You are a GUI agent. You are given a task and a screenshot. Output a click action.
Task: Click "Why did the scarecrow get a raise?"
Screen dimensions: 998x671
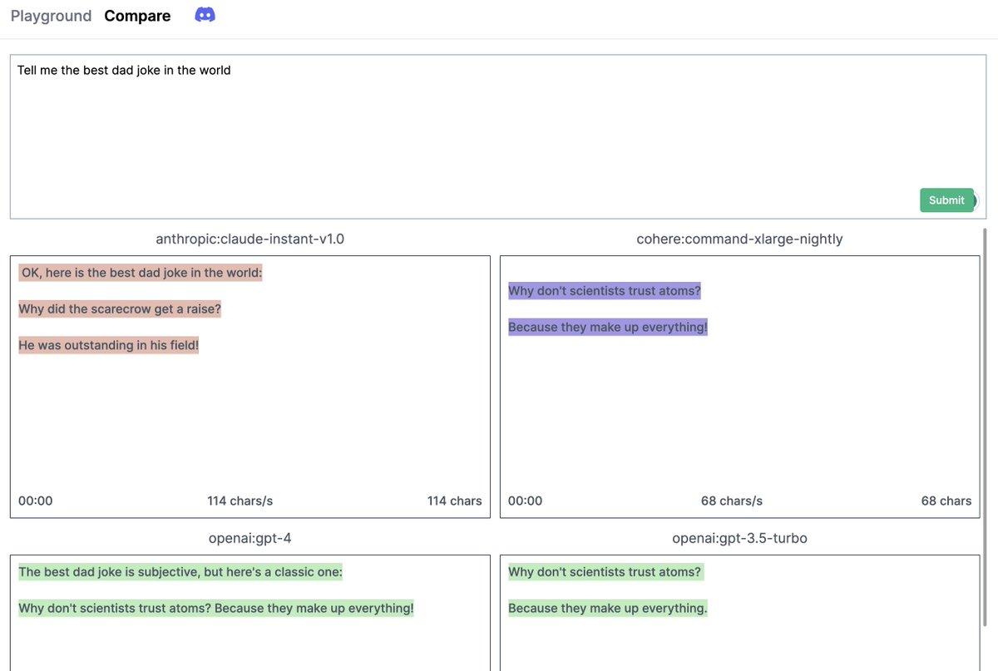click(120, 308)
